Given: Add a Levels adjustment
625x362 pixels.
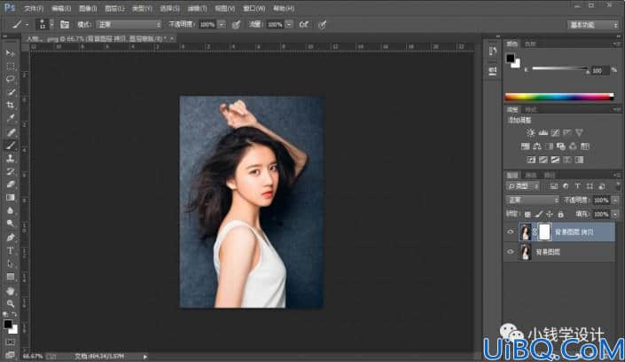Looking at the screenshot, I should coord(543,132).
